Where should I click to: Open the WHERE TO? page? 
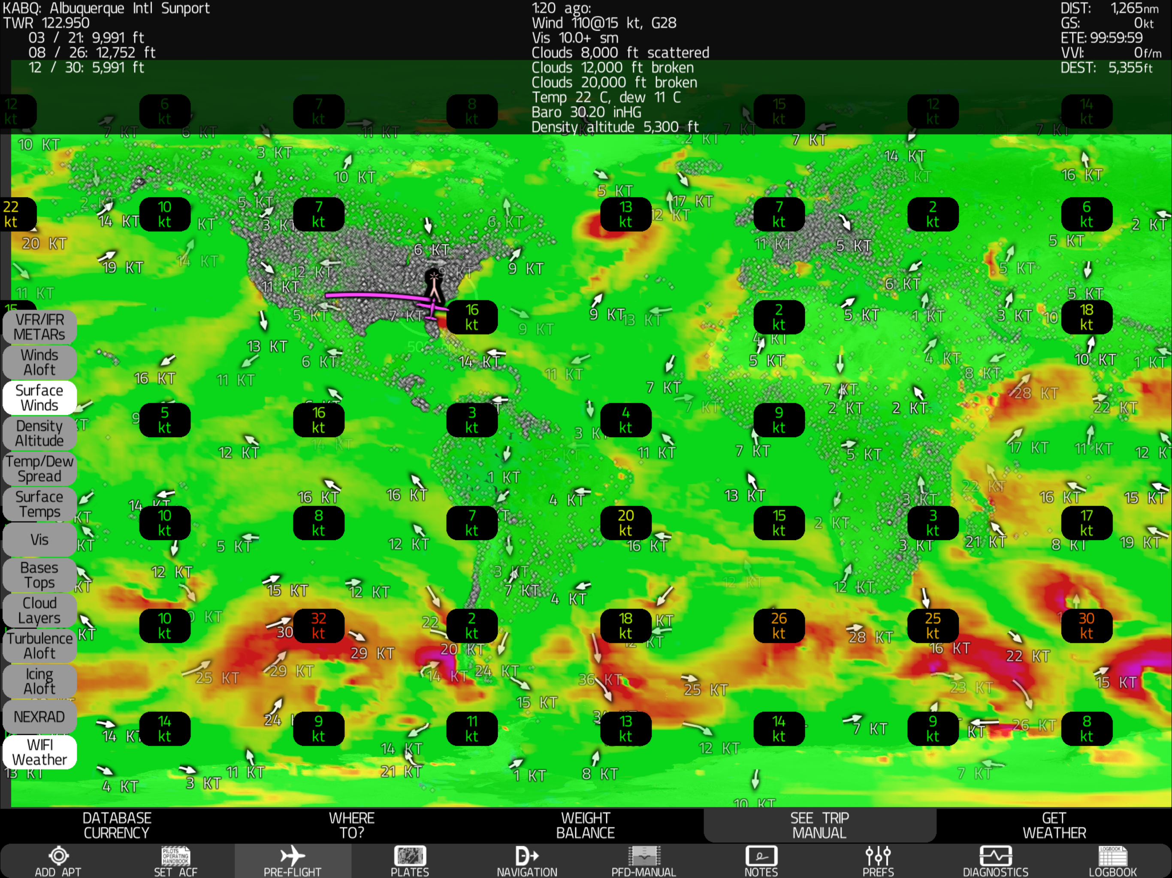351,825
